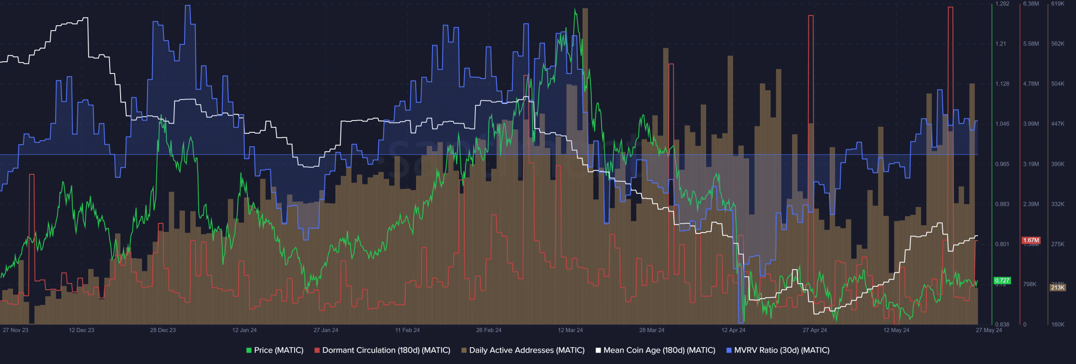The height and width of the screenshot is (364, 1076).
Task: Click the 1.128 price axis value
Action: (x=1002, y=84)
